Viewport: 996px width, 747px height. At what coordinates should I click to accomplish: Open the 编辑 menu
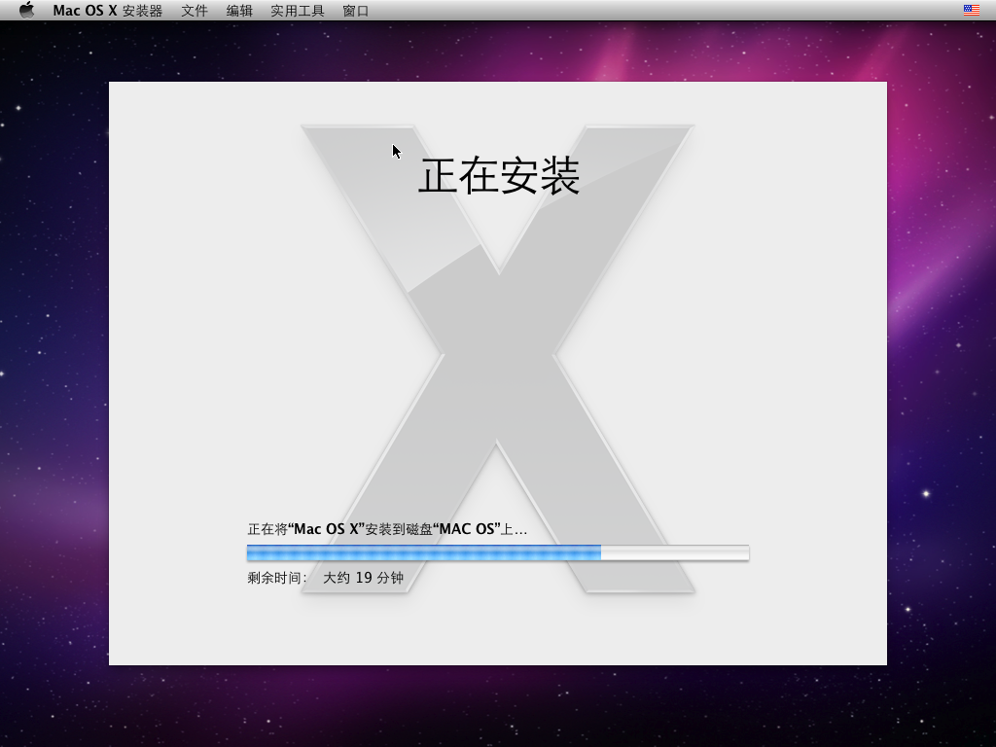coord(239,11)
